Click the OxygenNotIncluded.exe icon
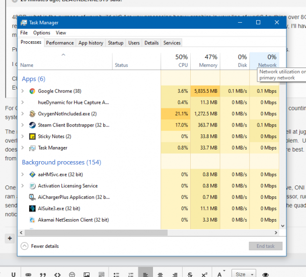The image size is (306, 277). pyautogui.click(x=32, y=114)
